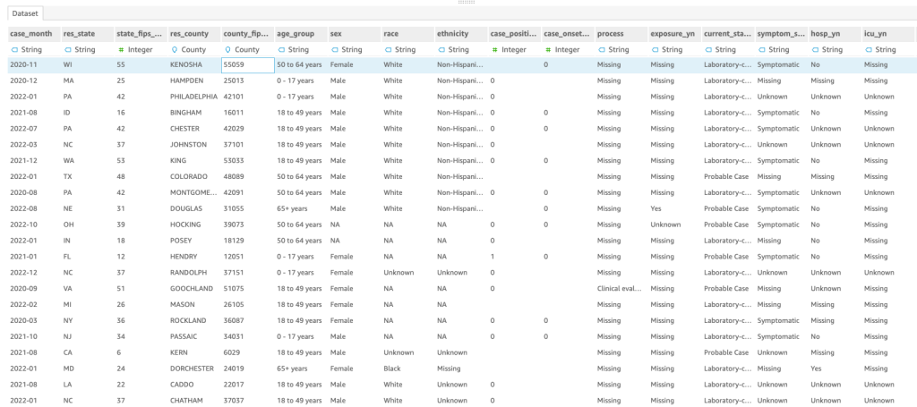The image size is (917, 407).
Task: Click the String type icon under ethnicity
Action: [x=441, y=49]
